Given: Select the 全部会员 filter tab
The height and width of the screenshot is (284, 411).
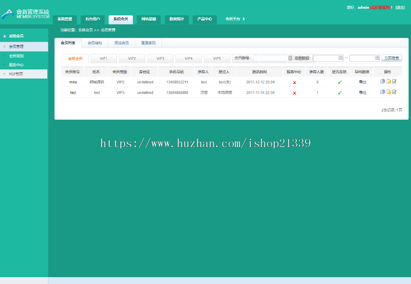Looking at the screenshot, I should pos(75,58).
